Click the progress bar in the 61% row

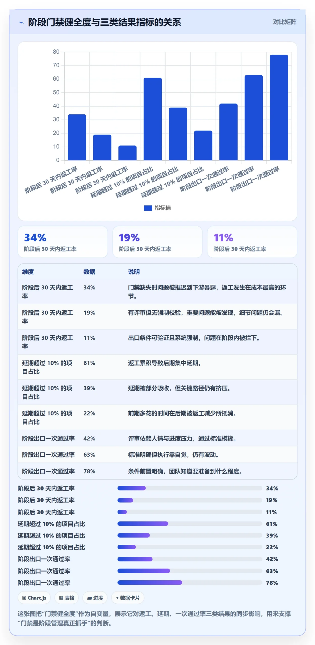[190, 524]
